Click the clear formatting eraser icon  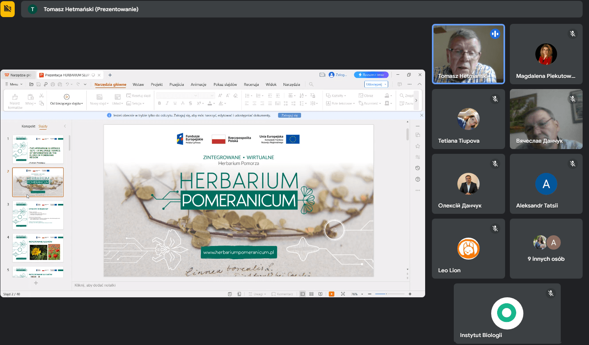[235, 95]
